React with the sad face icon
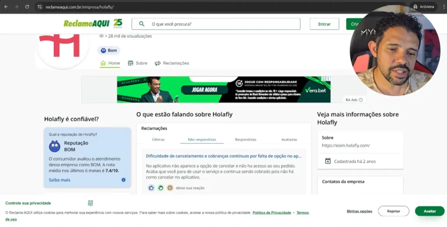Image resolution: width=447 pixels, height=227 pixels. click(x=170, y=188)
